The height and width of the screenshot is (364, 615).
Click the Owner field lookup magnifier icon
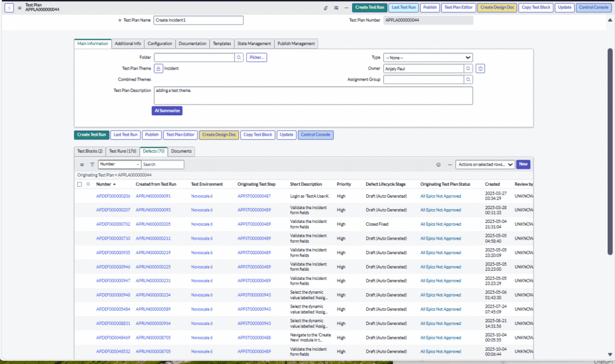pos(468,68)
